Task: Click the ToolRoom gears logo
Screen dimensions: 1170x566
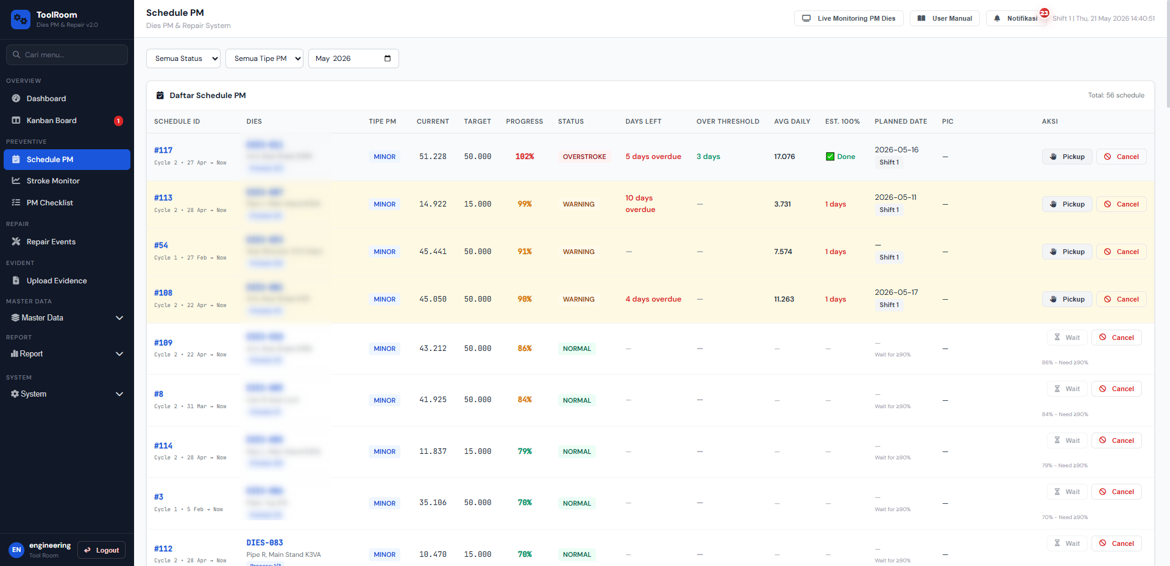Action: coord(21,19)
